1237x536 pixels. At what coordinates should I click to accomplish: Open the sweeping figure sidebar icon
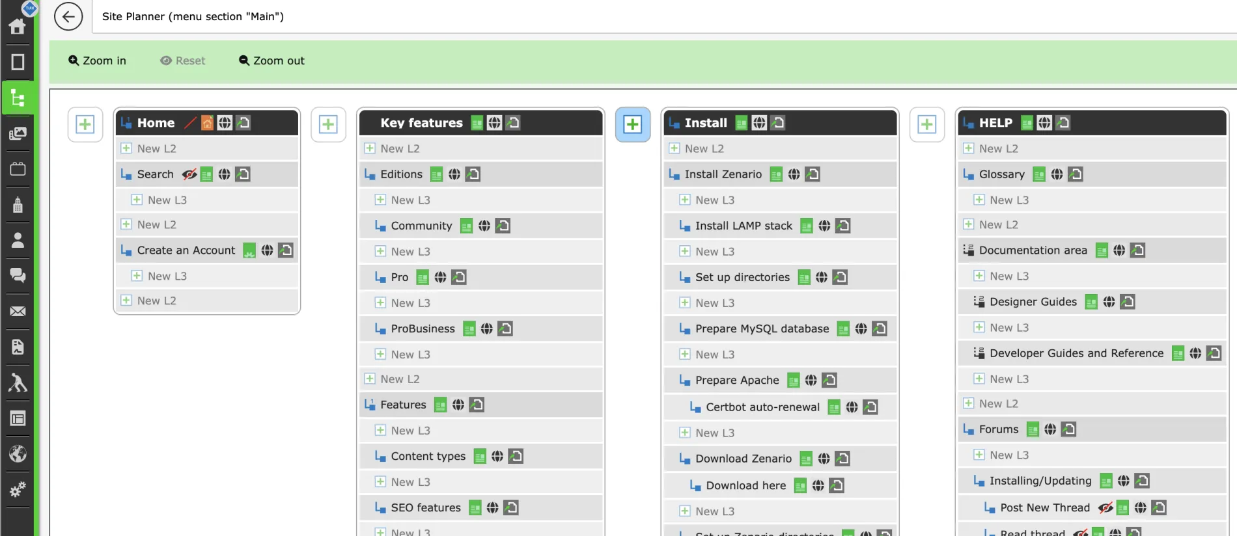click(x=18, y=382)
